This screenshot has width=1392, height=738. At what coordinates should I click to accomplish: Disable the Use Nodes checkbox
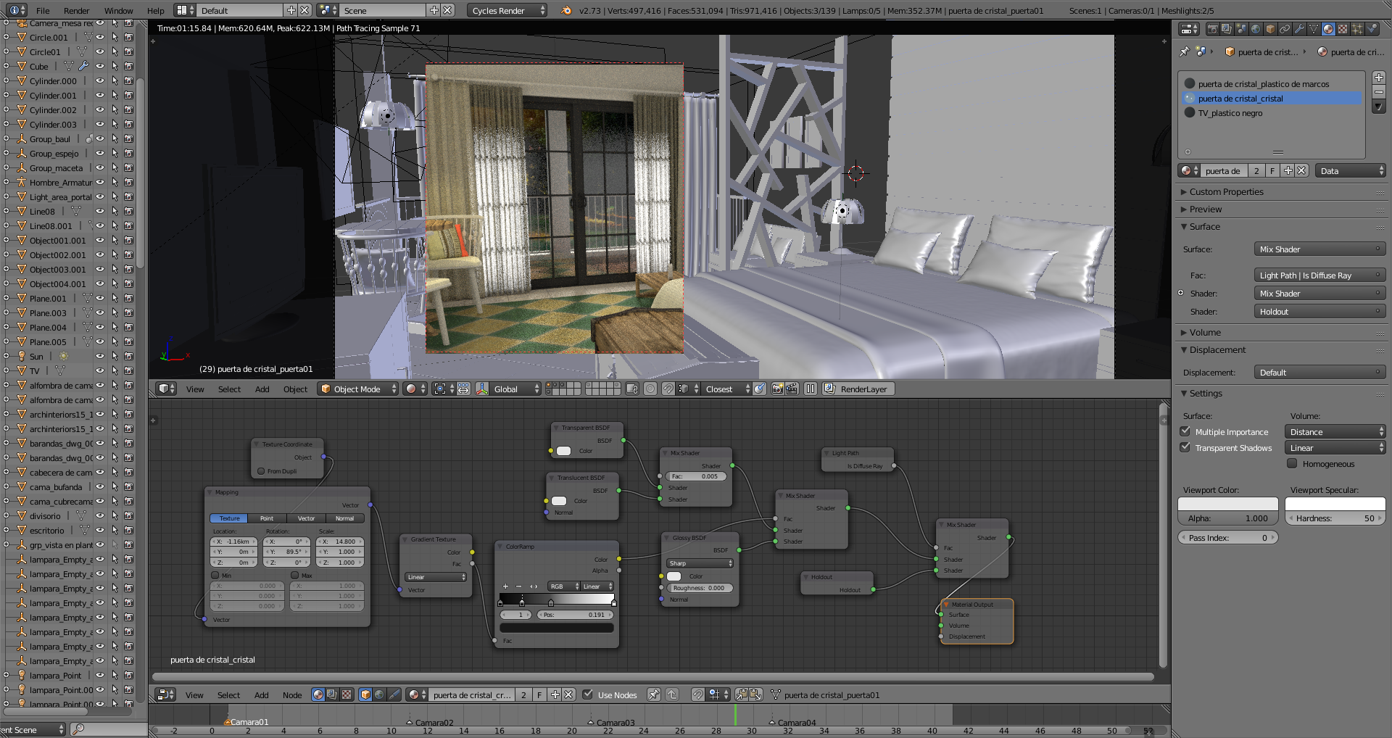click(x=588, y=695)
